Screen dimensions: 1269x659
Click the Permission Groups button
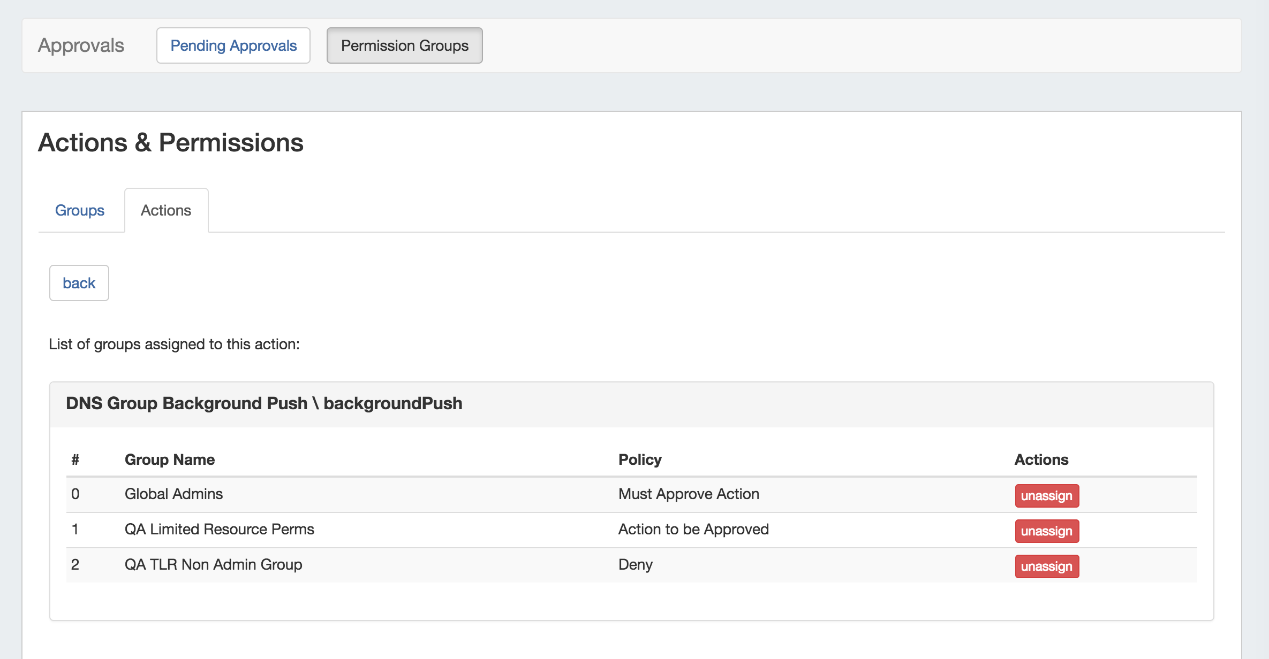404,45
